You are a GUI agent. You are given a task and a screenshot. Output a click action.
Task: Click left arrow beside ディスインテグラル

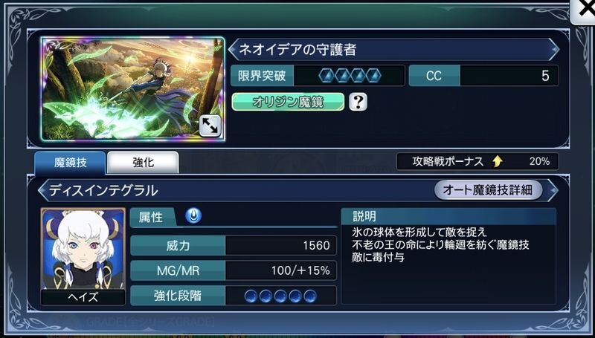tap(42, 190)
